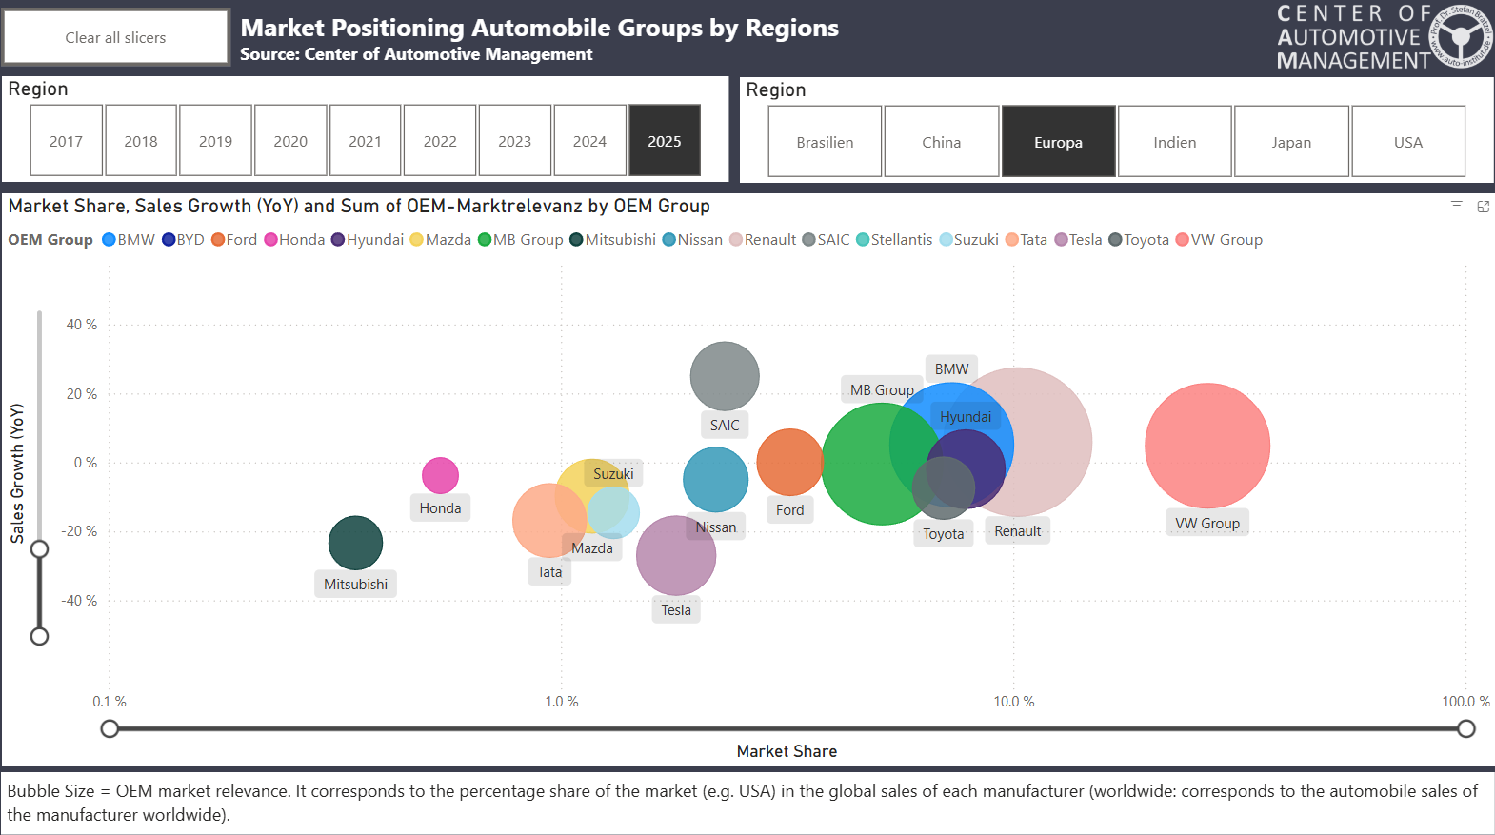This screenshot has width=1495, height=835.
Task: Select Tata in the legend
Action: tap(1027, 240)
